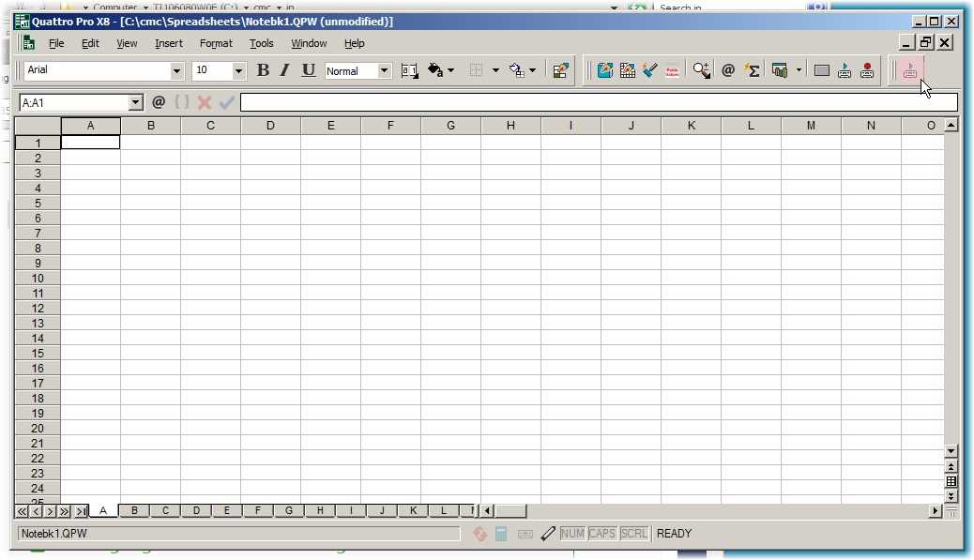Viewport: 974px width, 560px height.
Task: Click the insert chart icon
Action: [779, 70]
